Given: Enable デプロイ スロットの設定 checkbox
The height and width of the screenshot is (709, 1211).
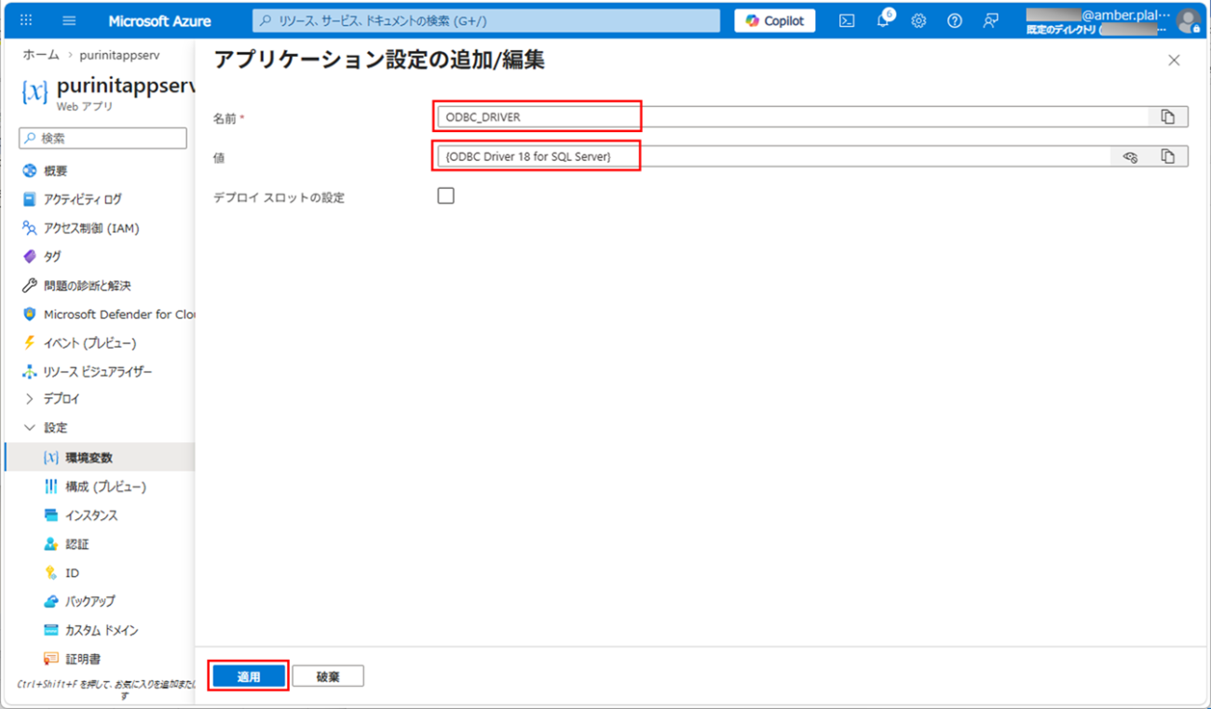Looking at the screenshot, I should point(445,195).
